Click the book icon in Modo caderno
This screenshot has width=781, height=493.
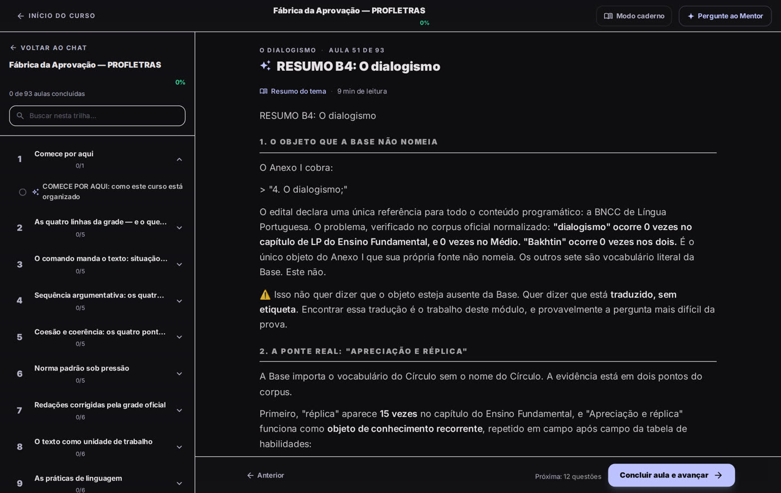[608, 16]
